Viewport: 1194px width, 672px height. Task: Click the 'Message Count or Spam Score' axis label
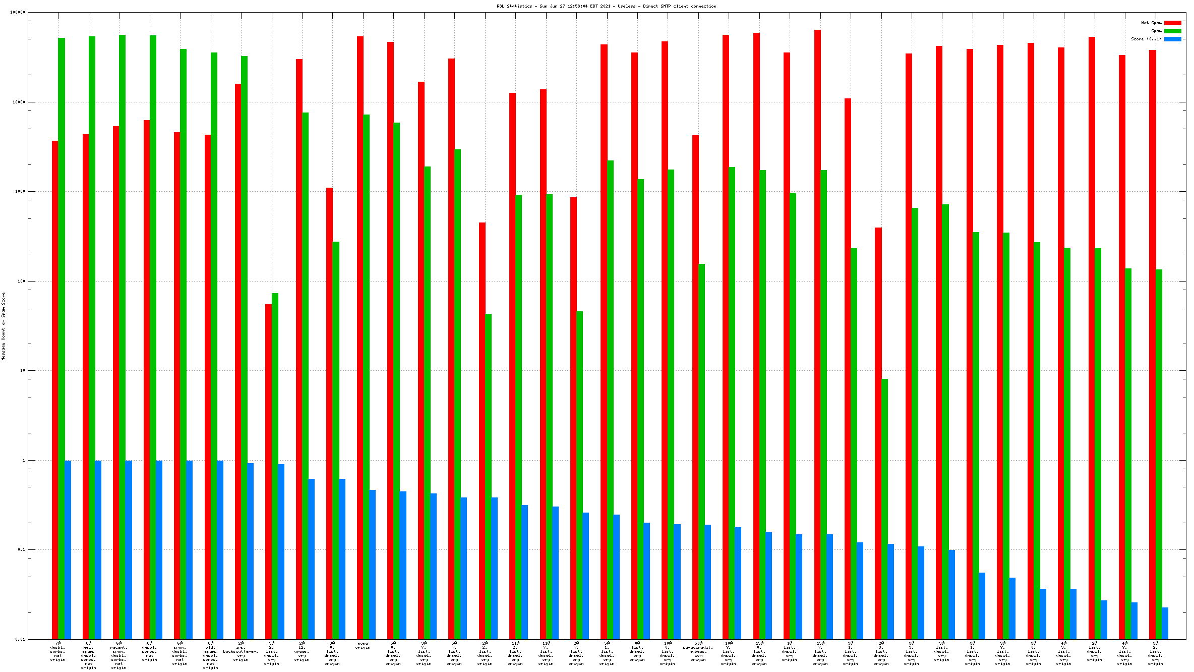point(3,326)
